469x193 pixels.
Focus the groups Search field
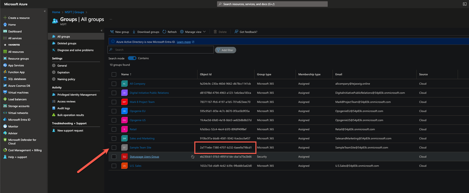[161, 50]
